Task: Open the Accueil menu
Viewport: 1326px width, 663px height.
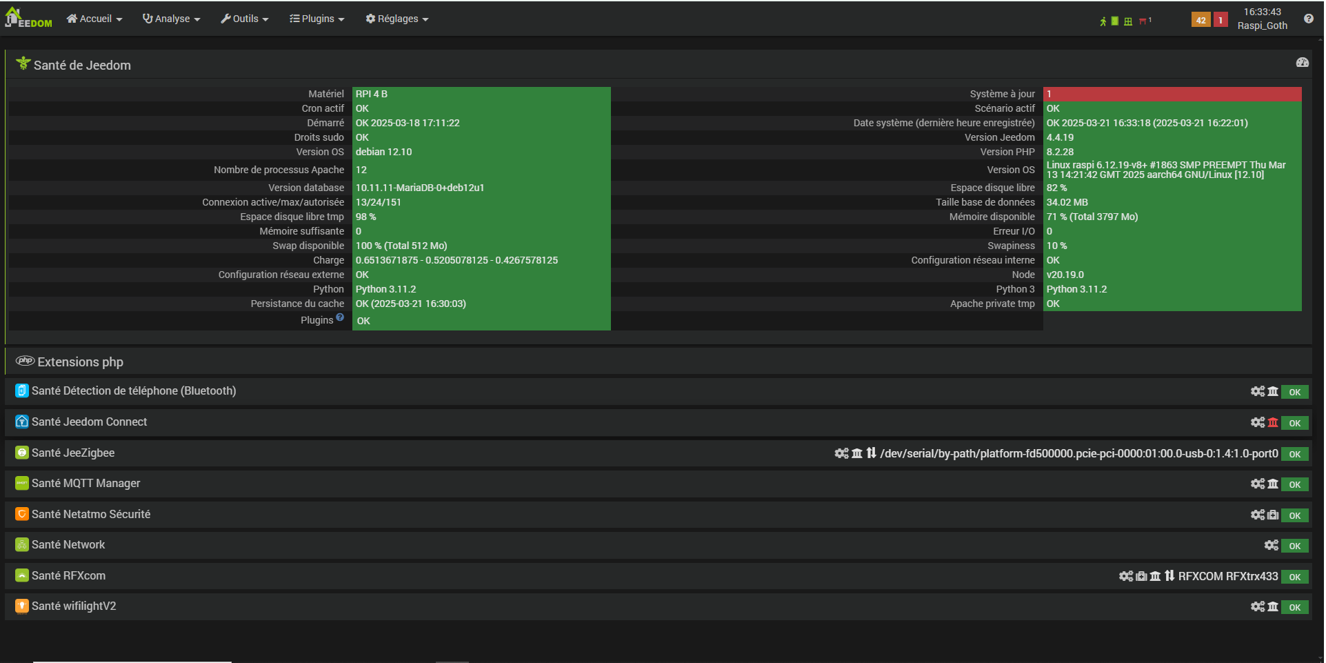Action: coord(94,19)
